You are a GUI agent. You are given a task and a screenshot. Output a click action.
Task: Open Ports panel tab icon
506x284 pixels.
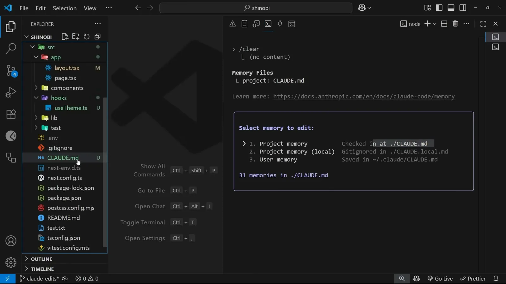pyautogui.click(x=280, y=24)
